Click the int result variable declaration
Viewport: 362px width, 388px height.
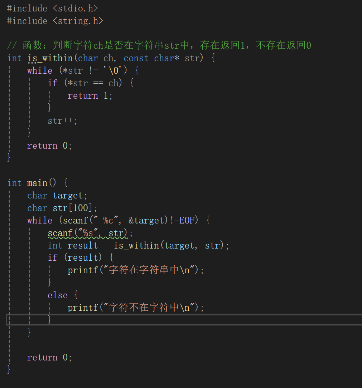click(73, 245)
